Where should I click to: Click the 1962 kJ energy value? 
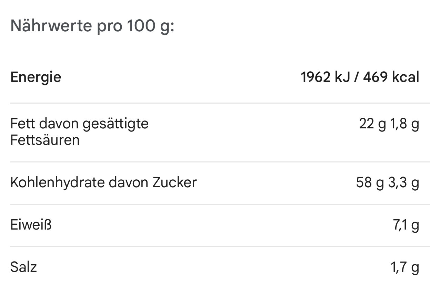coord(324,77)
